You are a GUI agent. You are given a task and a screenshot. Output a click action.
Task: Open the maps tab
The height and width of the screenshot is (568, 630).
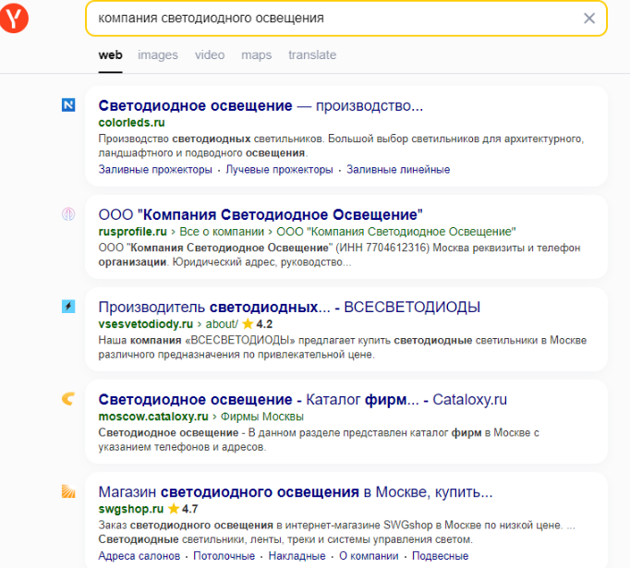click(x=257, y=55)
